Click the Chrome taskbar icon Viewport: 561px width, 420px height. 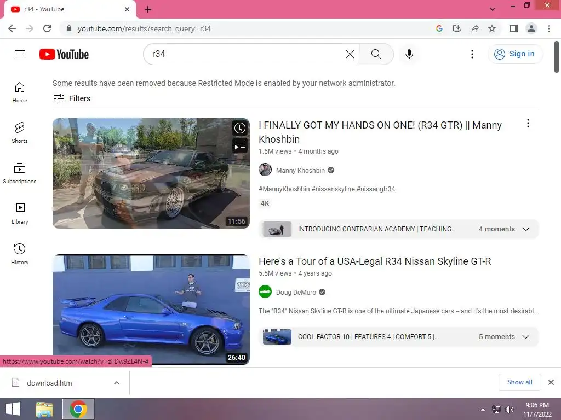78,409
